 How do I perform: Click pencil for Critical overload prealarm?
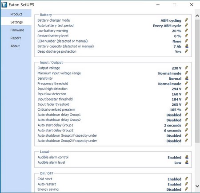click(186, 109)
